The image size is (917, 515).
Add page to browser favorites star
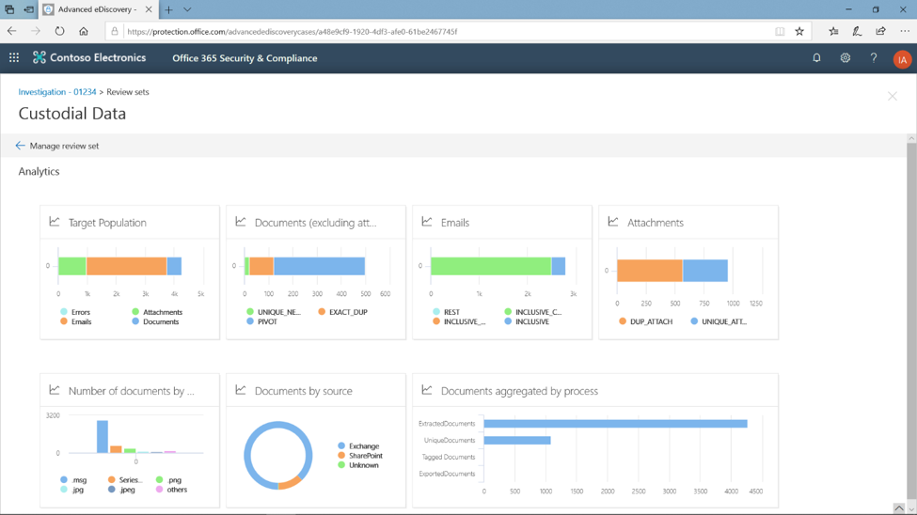799,31
